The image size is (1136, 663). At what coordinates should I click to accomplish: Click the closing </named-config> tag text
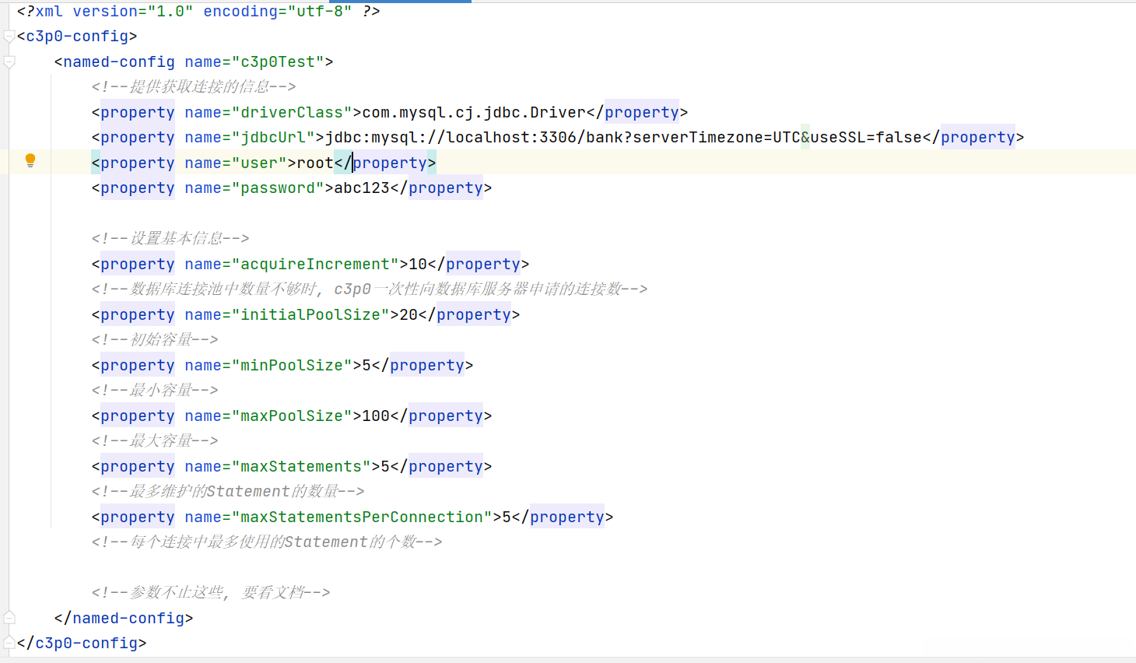(124, 618)
